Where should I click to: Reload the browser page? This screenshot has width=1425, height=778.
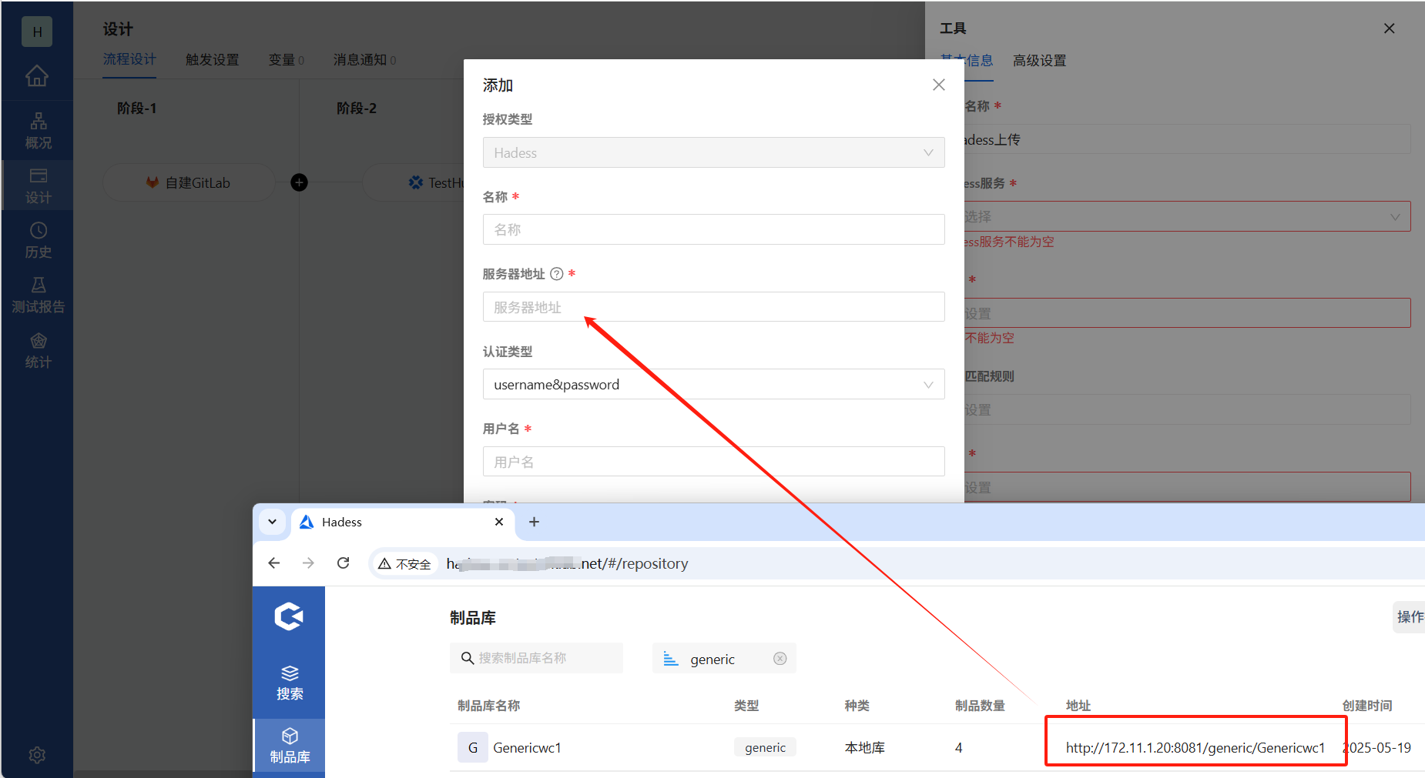pos(344,563)
